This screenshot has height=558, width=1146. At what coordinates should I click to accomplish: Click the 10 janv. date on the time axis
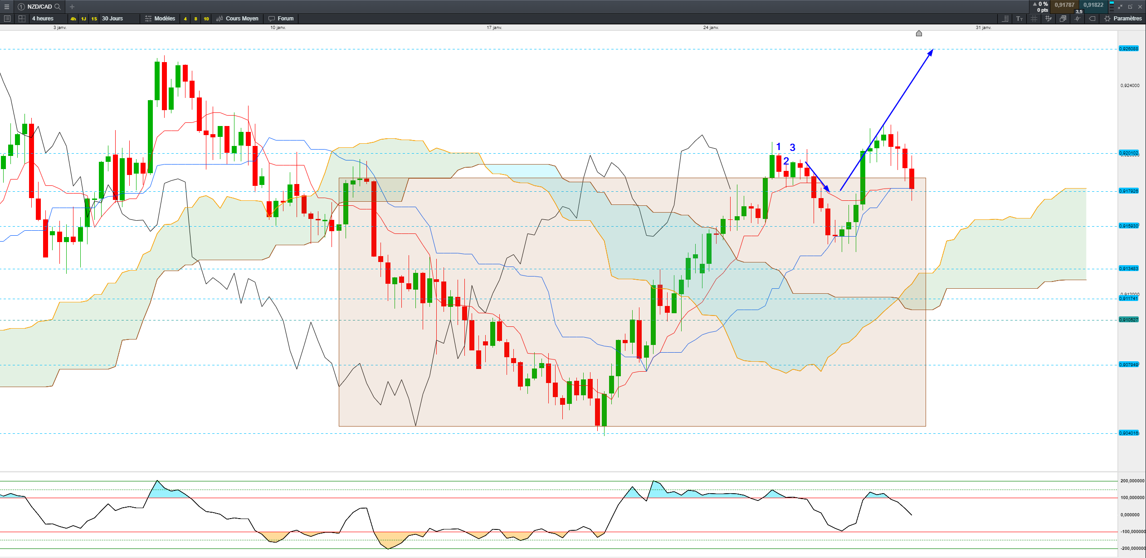278,28
